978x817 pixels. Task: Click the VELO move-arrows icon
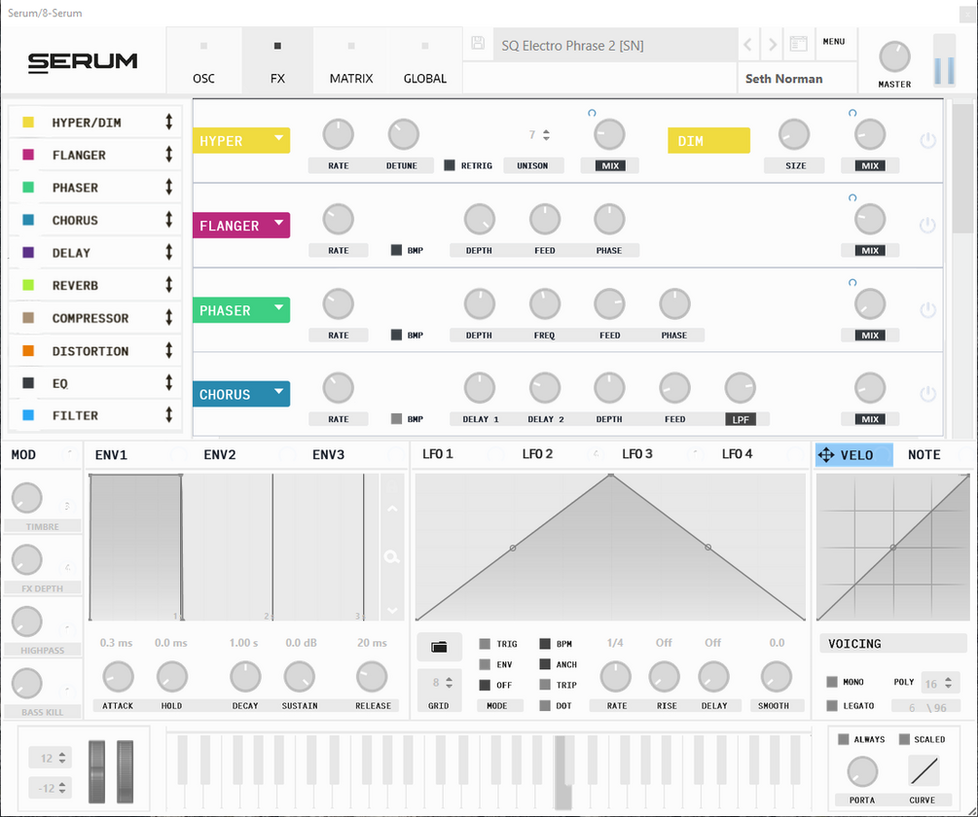826,455
